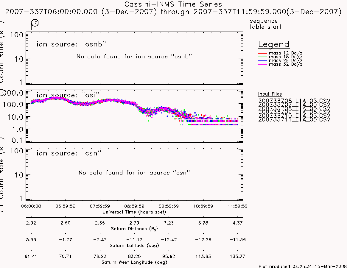
Task: Click the Saturn Latitude value -11.17
Action: (x=134, y=240)
